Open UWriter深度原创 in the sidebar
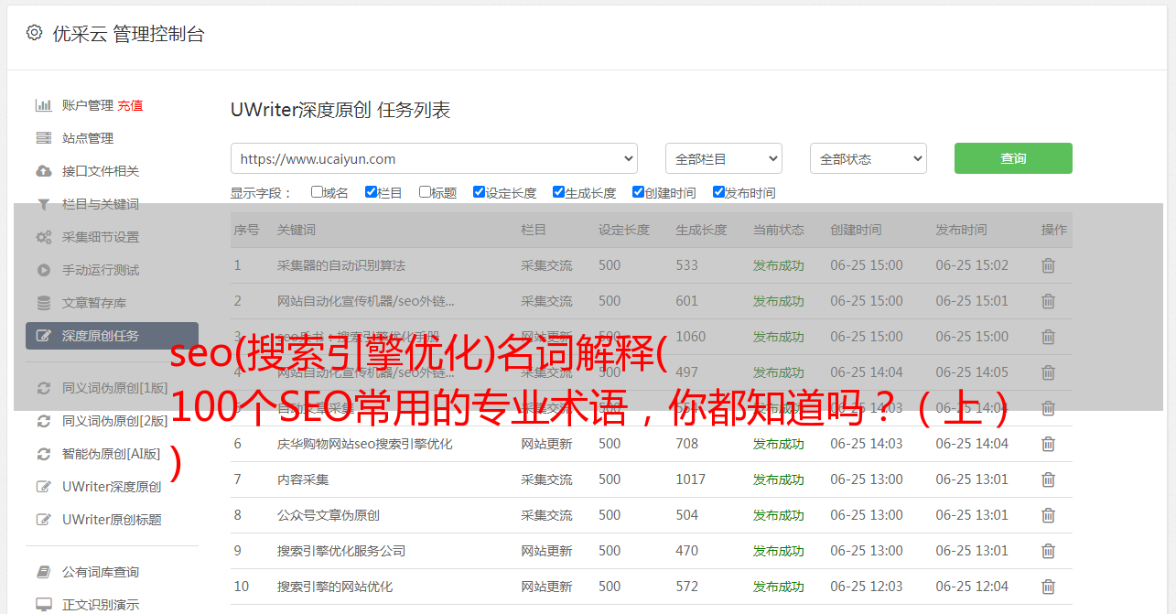 point(112,487)
